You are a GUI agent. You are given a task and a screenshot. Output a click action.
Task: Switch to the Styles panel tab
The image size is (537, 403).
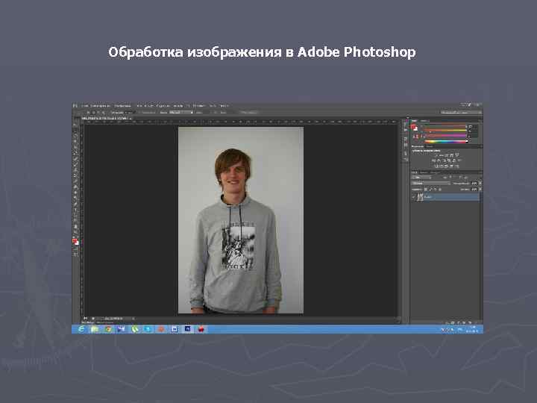pos(429,146)
